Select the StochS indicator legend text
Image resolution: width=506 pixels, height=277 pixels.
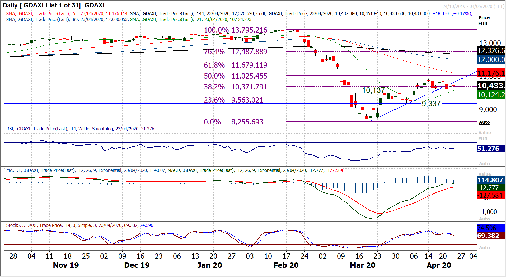pyautogui.click(x=79, y=225)
